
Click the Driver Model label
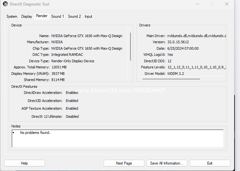(x=155, y=74)
